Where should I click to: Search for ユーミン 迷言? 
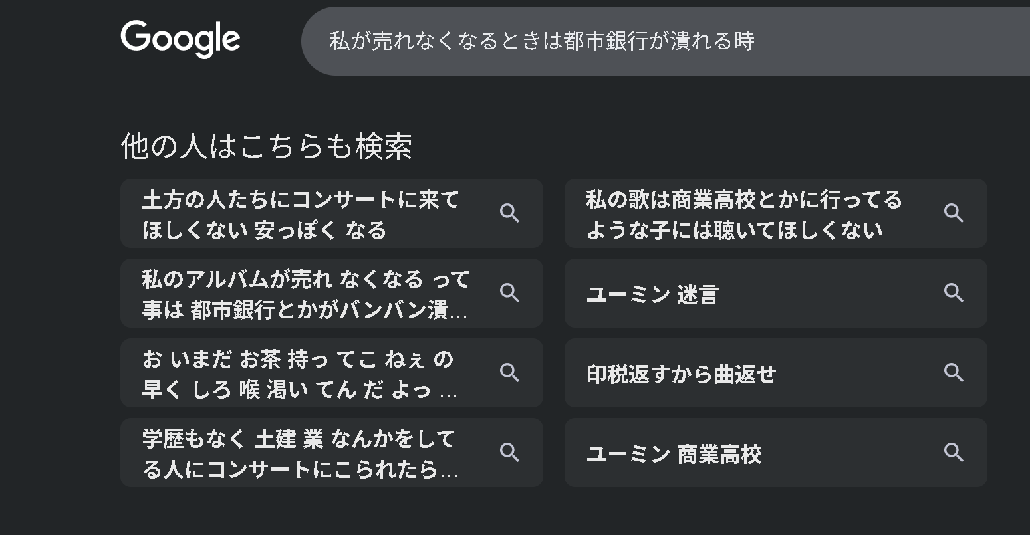652,294
